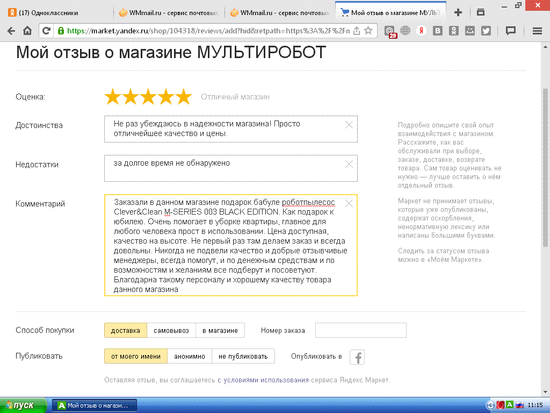This screenshot has height=413, width=550.
Task: Go back with the browser back arrow
Action: pyautogui.click(x=11, y=31)
